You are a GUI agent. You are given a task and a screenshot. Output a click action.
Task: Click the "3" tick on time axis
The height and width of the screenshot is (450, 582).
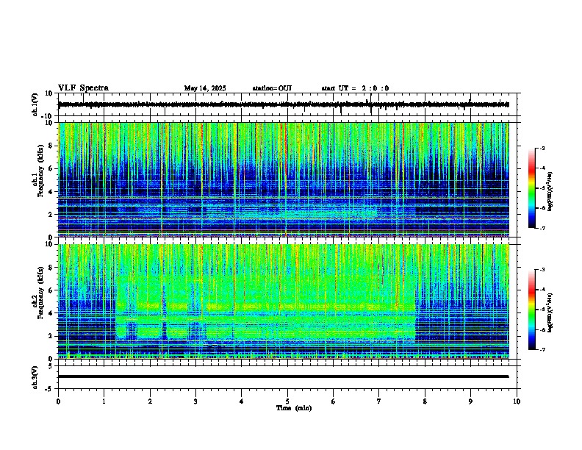click(x=195, y=401)
